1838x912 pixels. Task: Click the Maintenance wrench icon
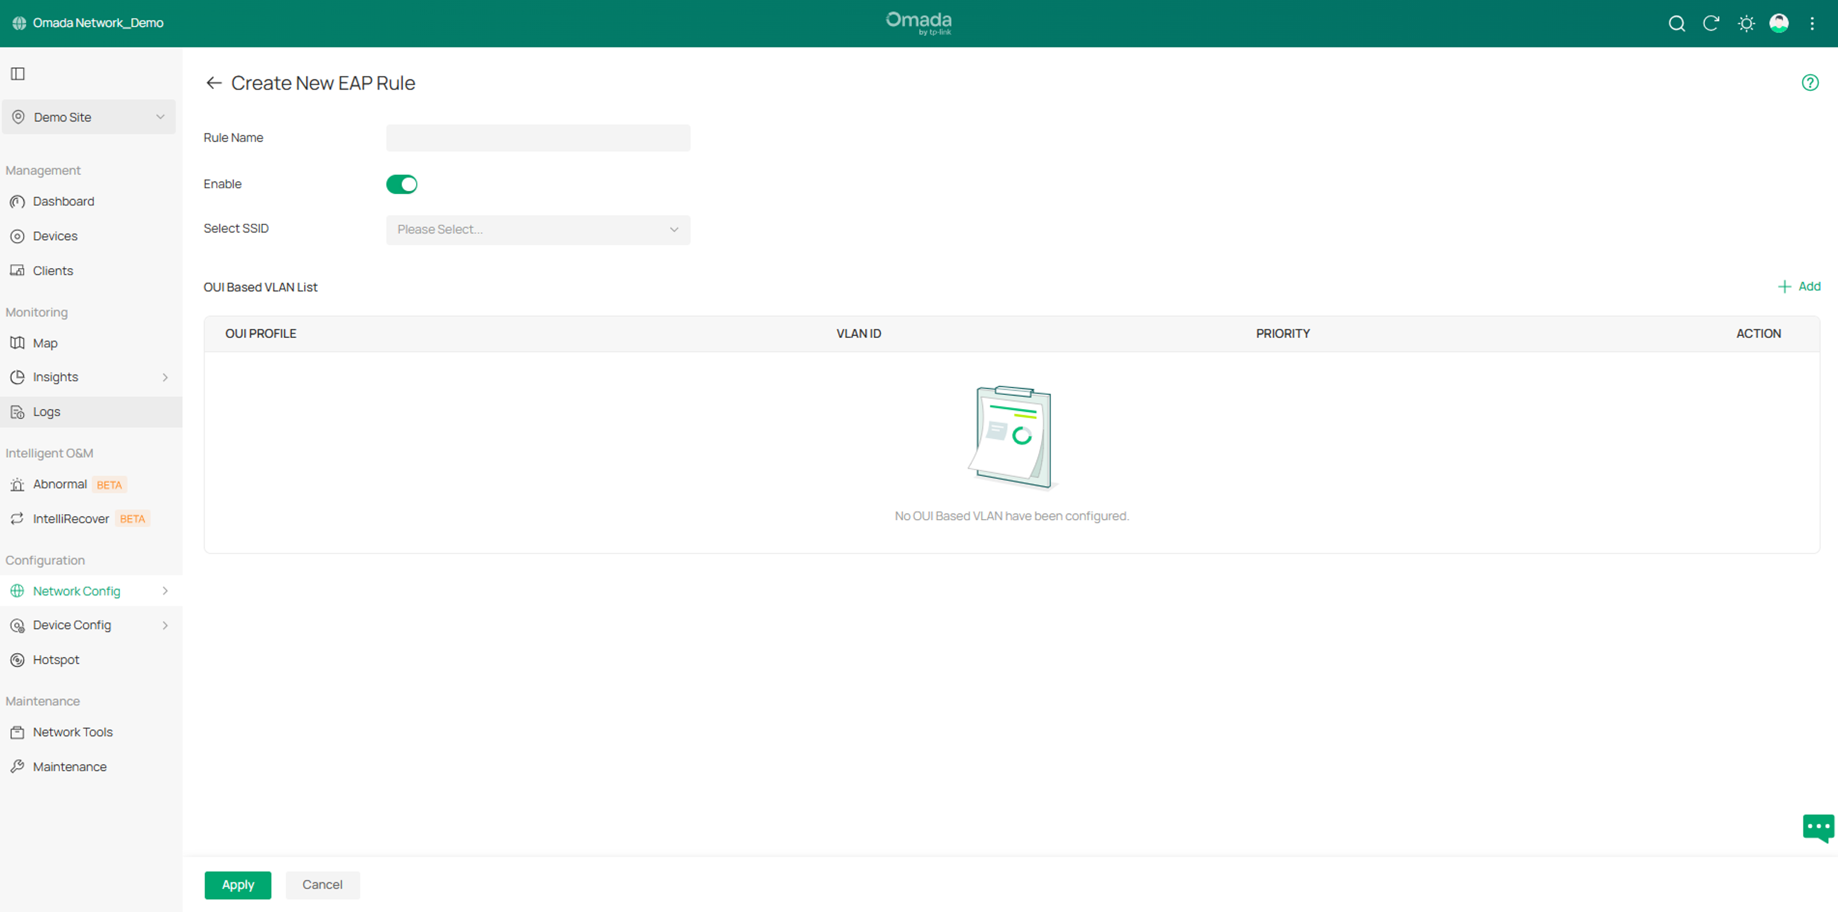point(17,767)
